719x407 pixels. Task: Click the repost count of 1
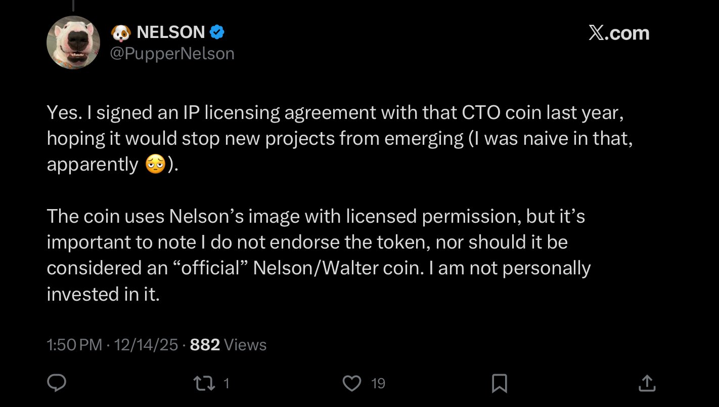pos(227,384)
